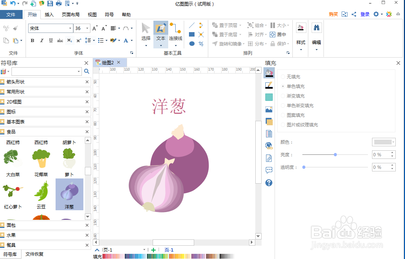The image size is (405, 259).
Task: Toggle Underline text formatting
Action: (51, 40)
